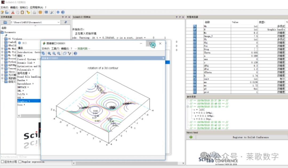
Task: Open the demos gear icon
Action: [x=58, y=12]
